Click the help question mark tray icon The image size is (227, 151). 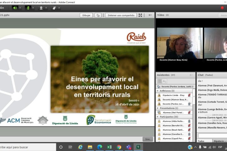pyautogui.click(x=190, y=147)
